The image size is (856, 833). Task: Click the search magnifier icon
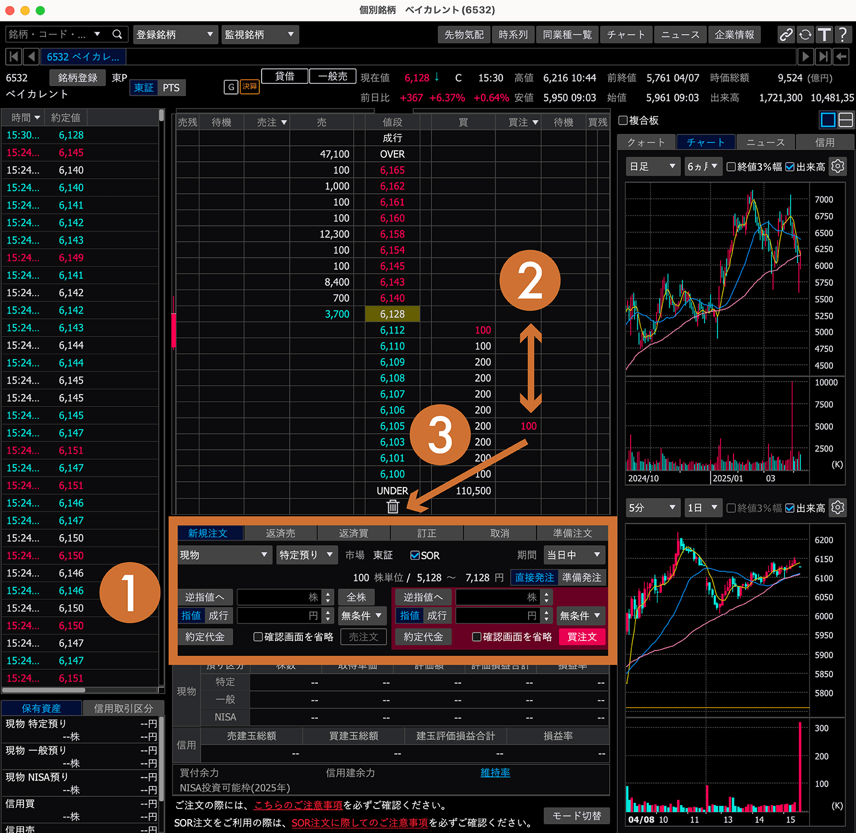click(117, 34)
